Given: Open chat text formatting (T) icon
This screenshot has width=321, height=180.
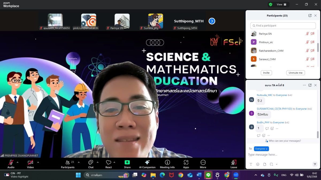Looking at the screenshot, I should pos(251,164).
